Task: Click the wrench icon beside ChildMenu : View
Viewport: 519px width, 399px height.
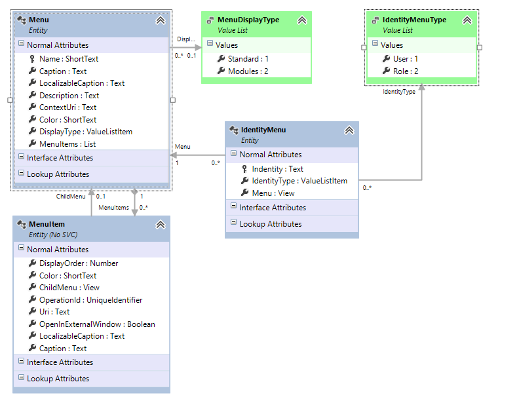Action: (33, 287)
